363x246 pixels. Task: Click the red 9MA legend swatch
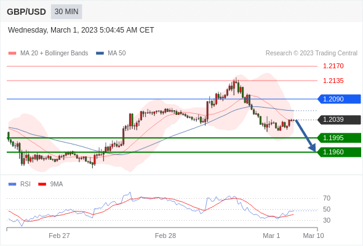coord(42,184)
